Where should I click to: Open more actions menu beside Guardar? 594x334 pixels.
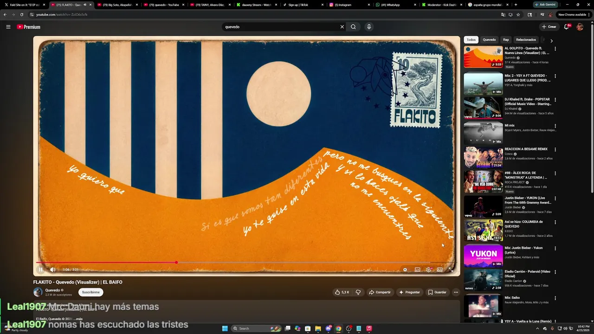[456, 292]
